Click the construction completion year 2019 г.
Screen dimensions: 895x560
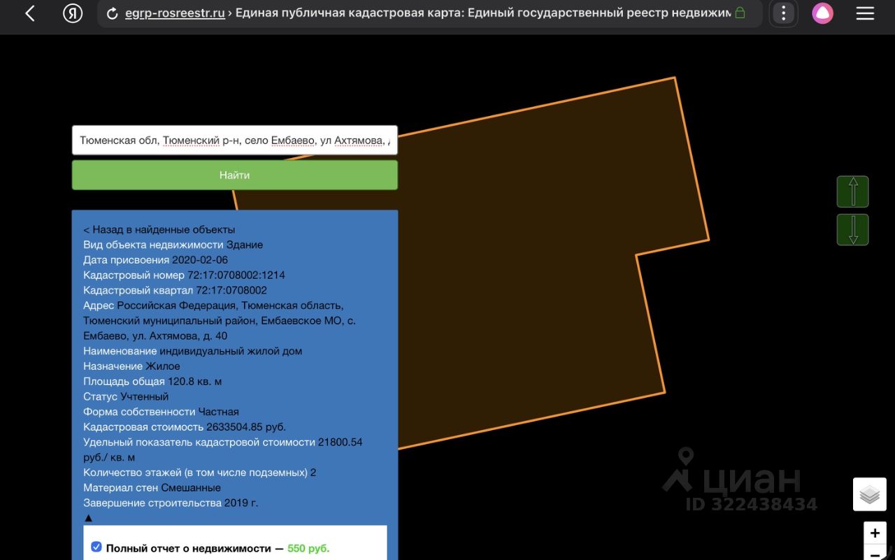[241, 503]
